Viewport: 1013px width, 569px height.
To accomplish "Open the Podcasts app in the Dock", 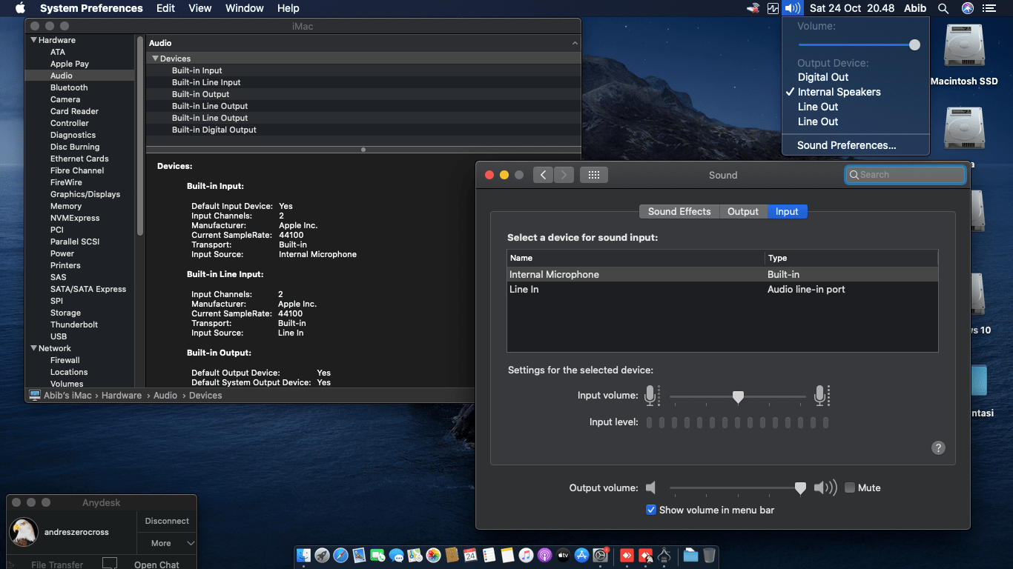I will tap(544, 555).
